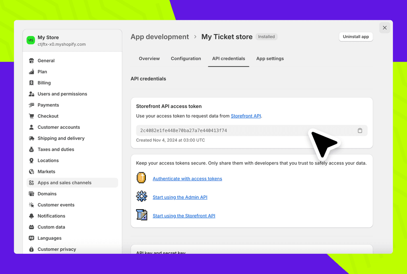Click the Notifications bell icon
Viewport: 407px width, 274px height.
31,216
